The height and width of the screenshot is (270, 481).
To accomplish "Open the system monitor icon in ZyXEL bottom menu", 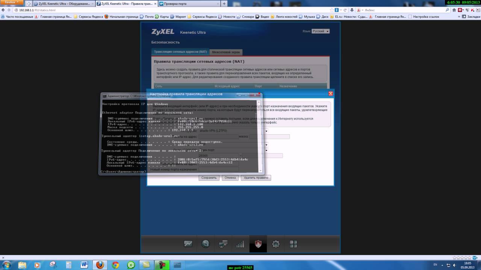I will (x=188, y=244).
